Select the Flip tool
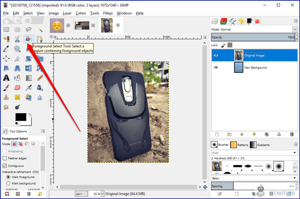Screen dimensions: 300x199 [x=29, y=68]
